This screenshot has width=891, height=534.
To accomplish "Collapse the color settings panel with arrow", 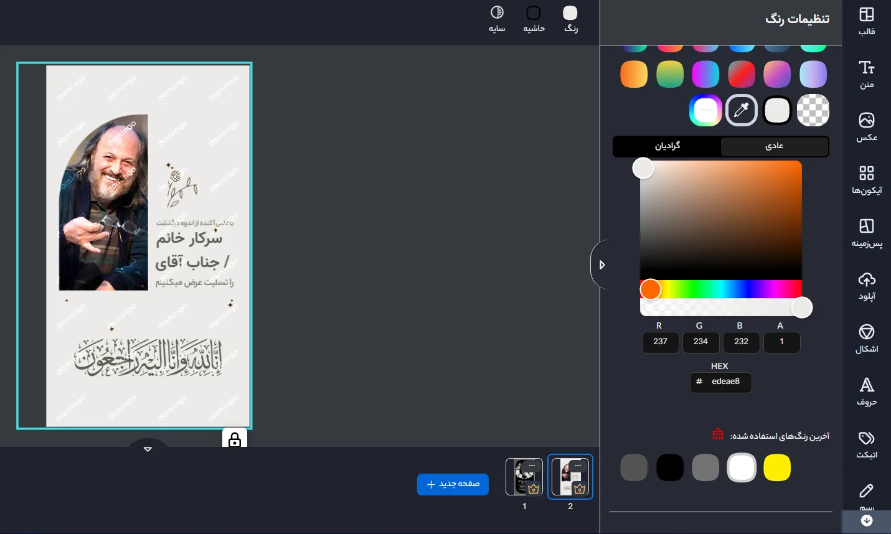I will pos(601,265).
